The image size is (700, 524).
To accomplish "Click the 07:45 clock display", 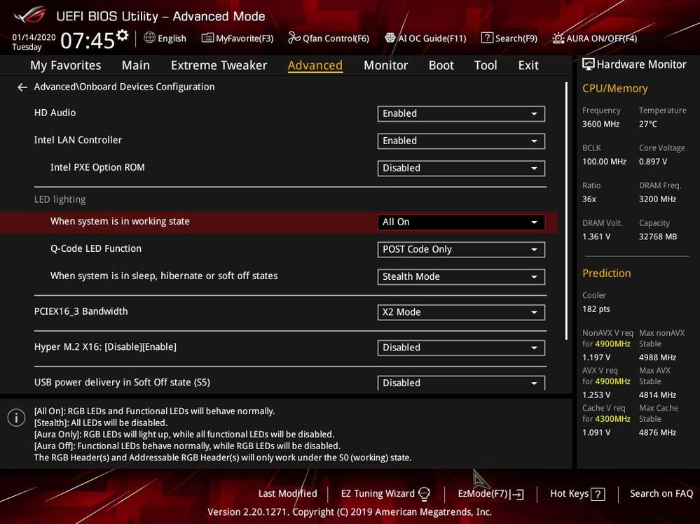I will (88, 41).
